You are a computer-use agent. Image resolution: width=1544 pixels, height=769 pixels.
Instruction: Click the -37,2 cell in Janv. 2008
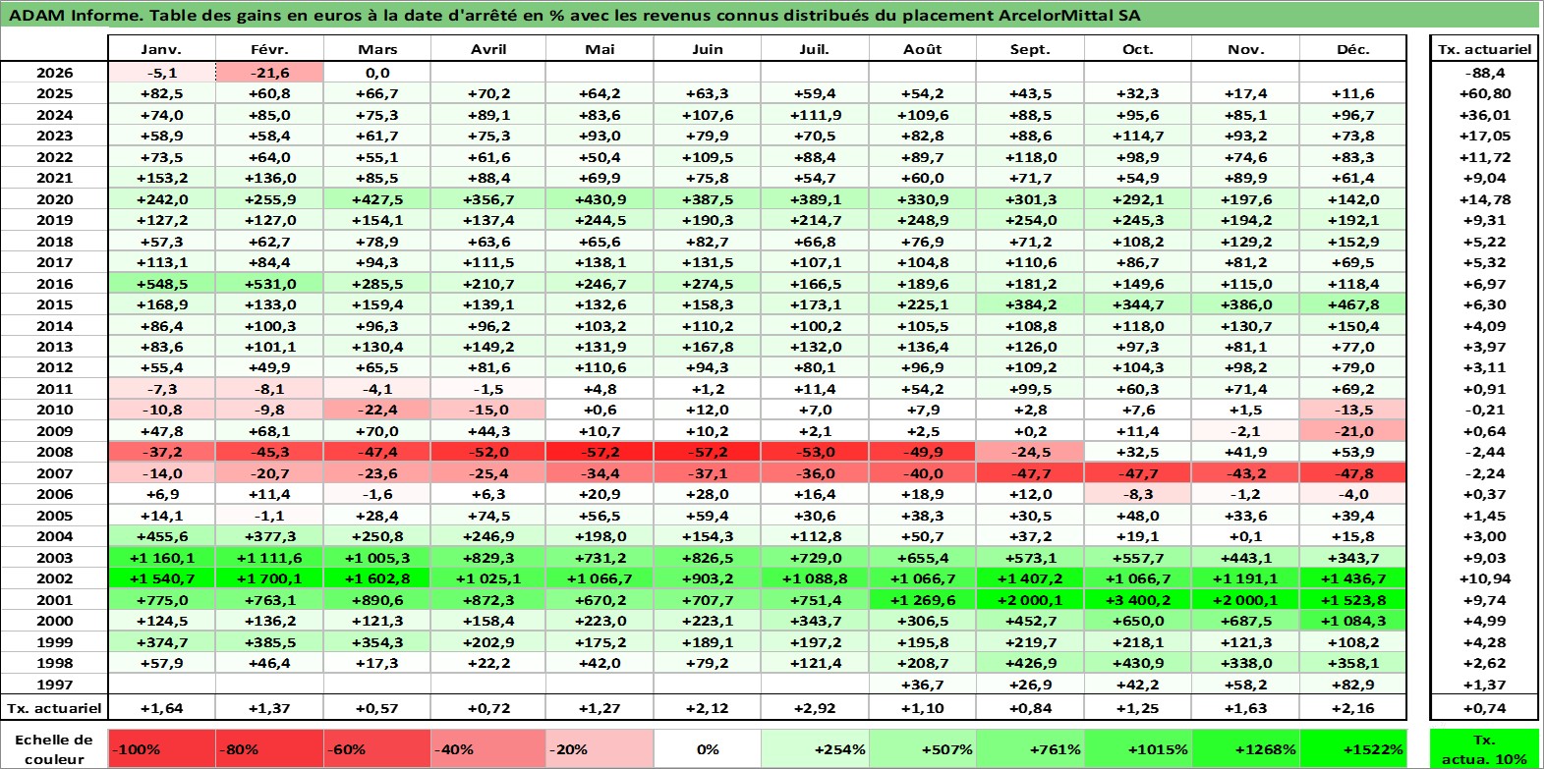(161, 452)
